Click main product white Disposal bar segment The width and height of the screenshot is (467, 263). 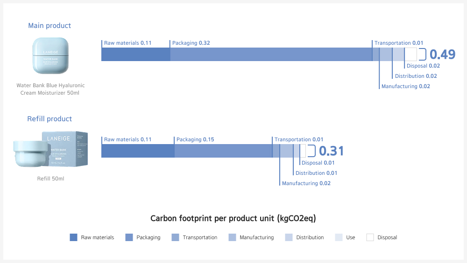[x=410, y=55]
